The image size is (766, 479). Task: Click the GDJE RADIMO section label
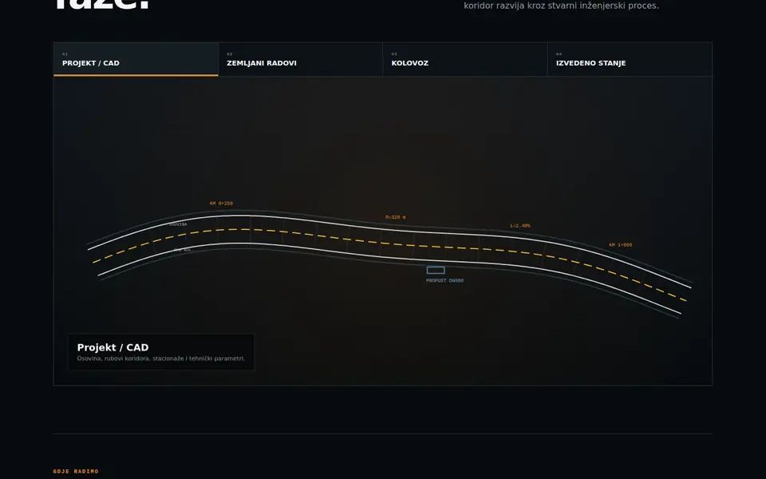[76, 472]
